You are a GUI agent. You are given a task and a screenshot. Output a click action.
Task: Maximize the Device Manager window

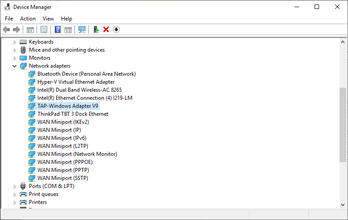[317, 7]
